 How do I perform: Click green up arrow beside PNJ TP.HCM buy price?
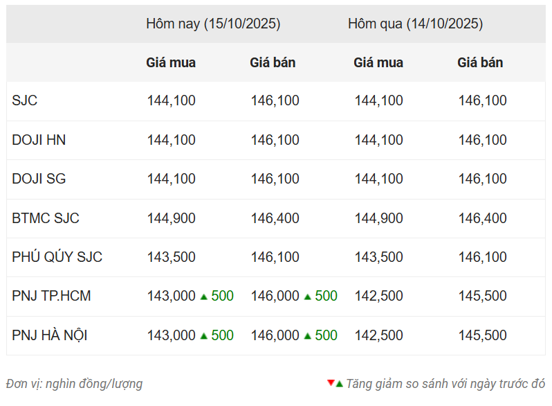[204, 297]
